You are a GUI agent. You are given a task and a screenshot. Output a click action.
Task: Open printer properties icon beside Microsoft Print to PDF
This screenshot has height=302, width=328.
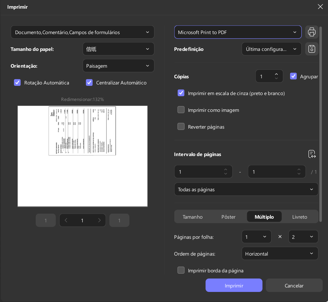tap(312, 32)
